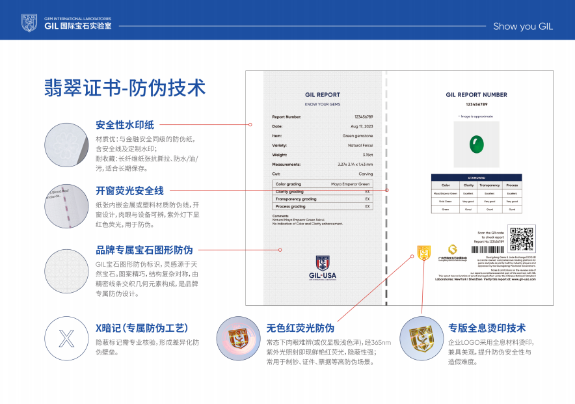Click the 'GIL REPORT' title on the certificate
Screen dimensions: 575x404
pos(323,94)
